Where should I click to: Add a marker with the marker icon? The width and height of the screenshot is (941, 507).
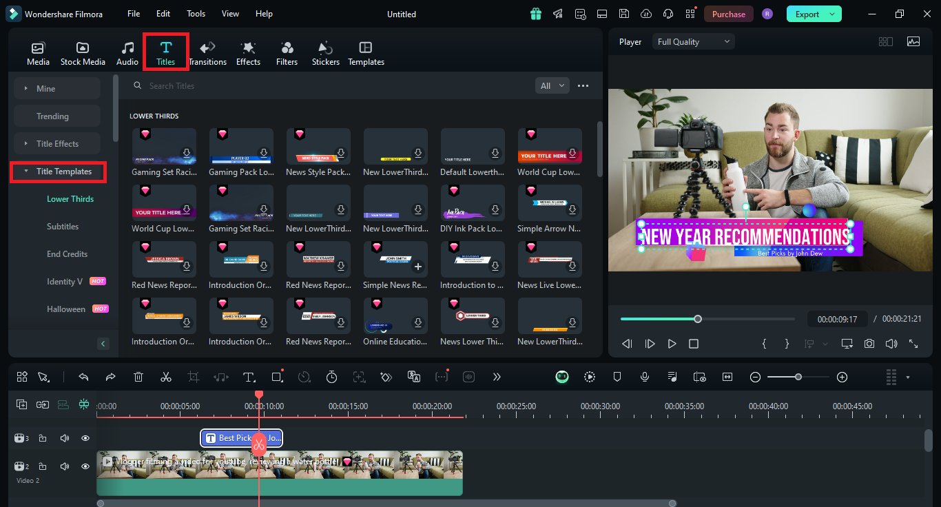tap(617, 377)
